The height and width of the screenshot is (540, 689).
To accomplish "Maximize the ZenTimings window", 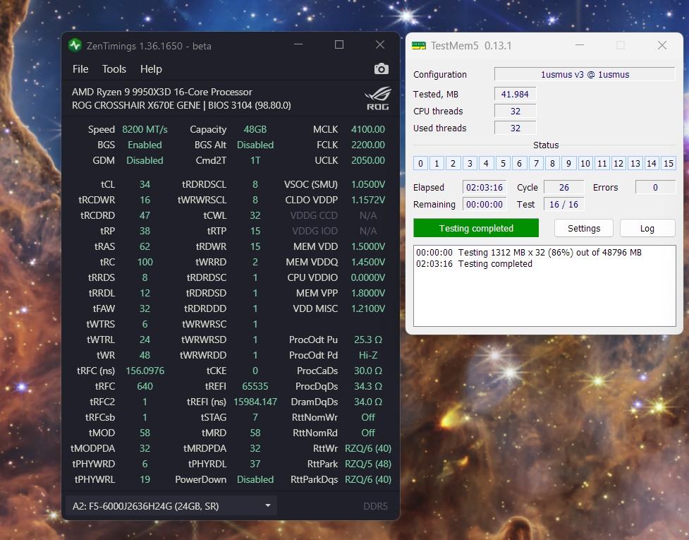I will tap(339, 45).
